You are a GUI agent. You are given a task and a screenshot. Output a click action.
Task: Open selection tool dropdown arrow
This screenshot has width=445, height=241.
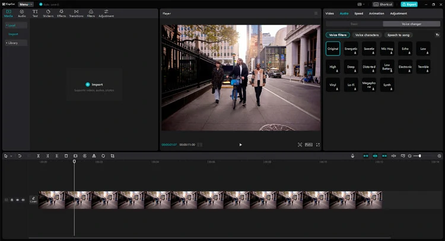11,156
